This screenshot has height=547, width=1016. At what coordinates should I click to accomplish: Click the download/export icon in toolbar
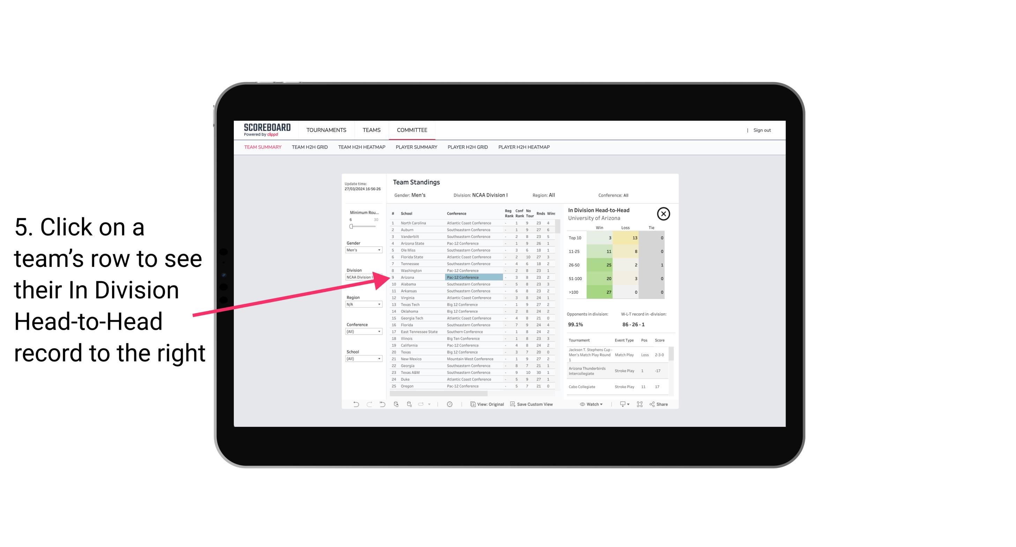click(x=622, y=404)
